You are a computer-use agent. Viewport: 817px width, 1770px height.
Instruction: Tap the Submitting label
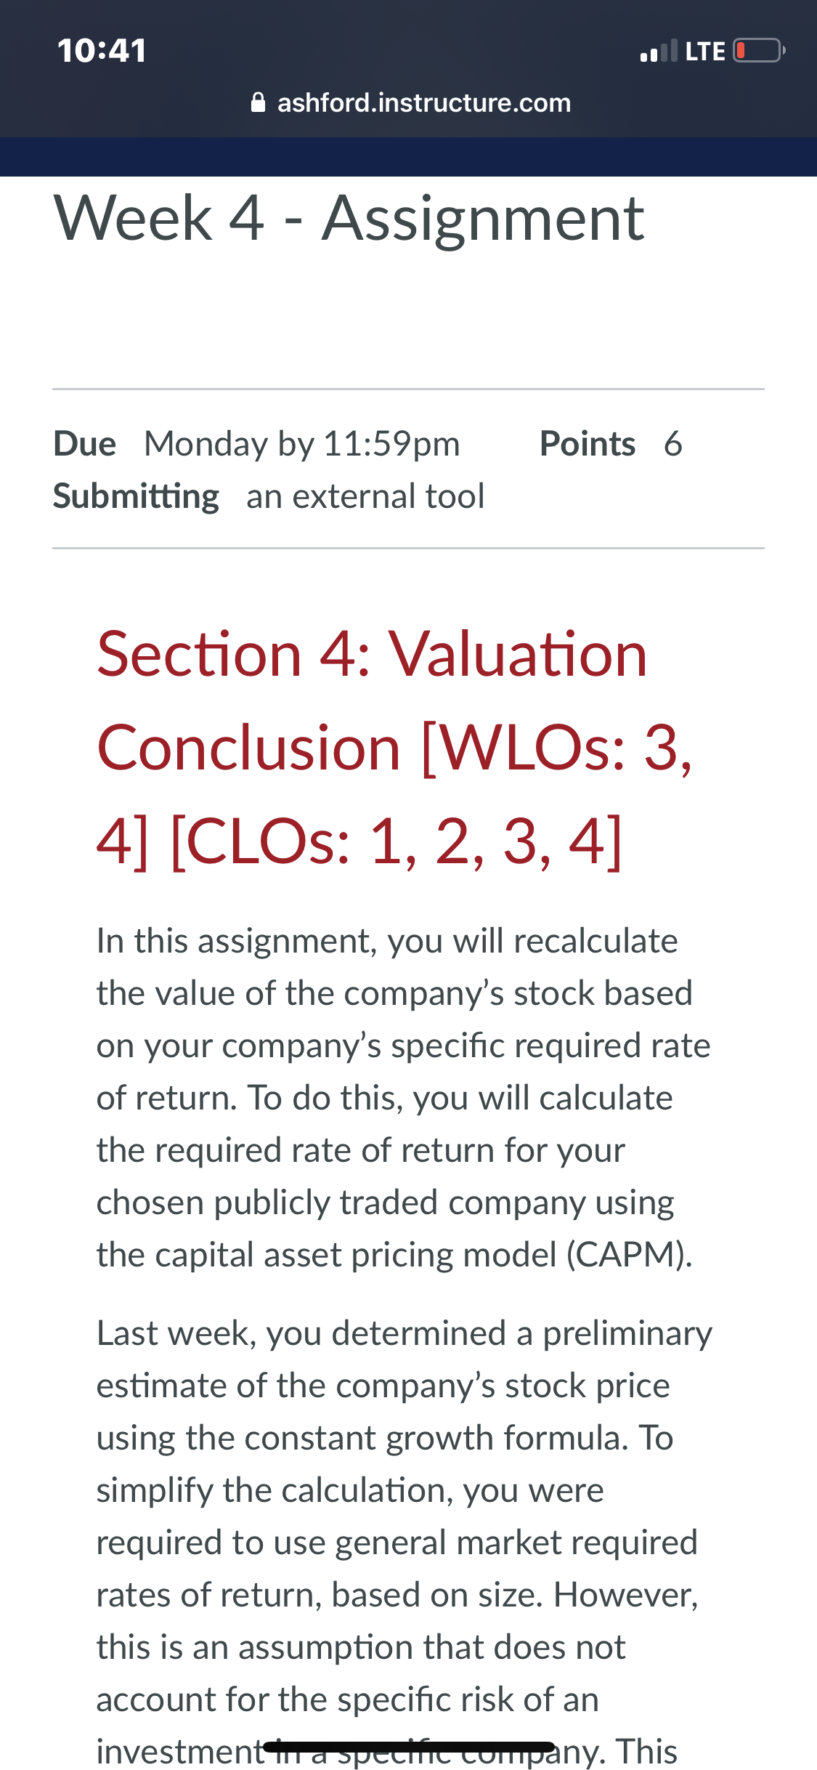(x=137, y=497)
